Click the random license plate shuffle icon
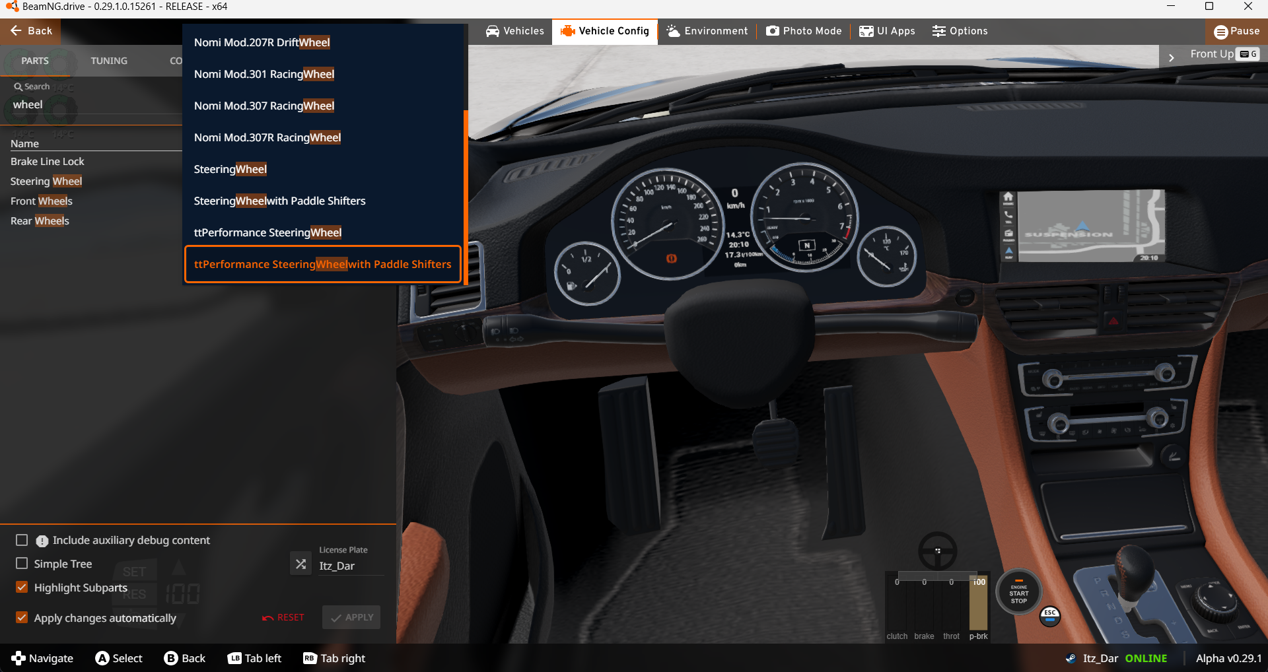This screenshot has width=1268, height=672. click(x=300, y=564)
